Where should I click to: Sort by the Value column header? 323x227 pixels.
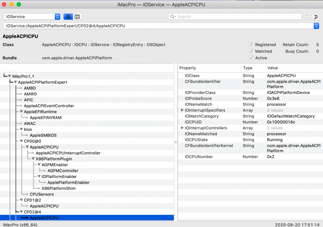pyautogui.click(x=294, y=68)
